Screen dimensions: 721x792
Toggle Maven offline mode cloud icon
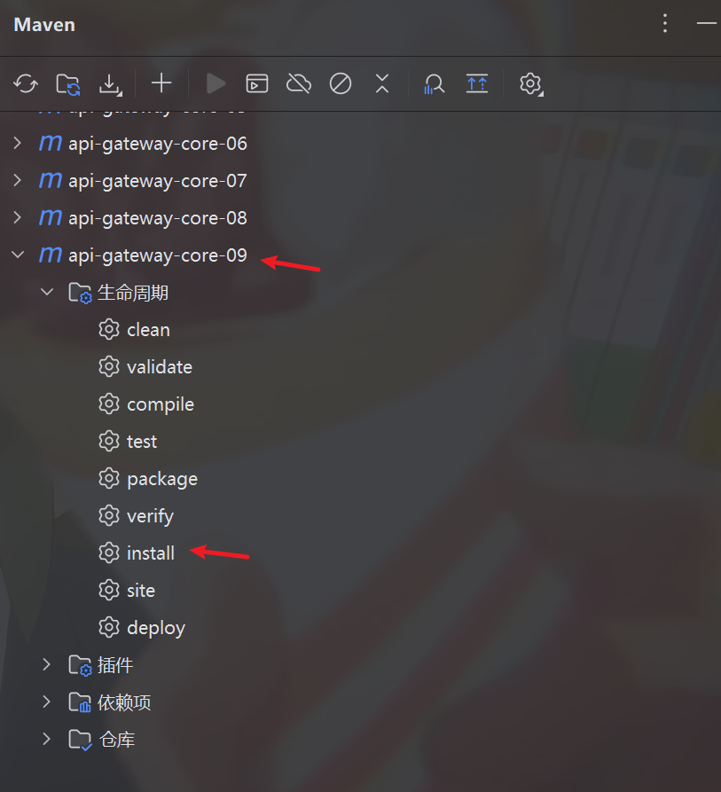(x=299, y=83)
